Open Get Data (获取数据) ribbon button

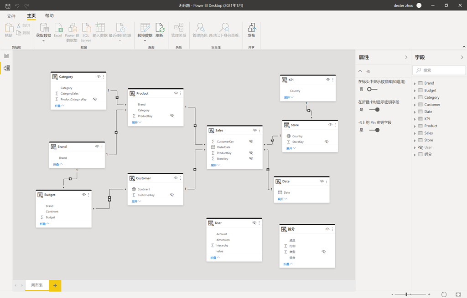tap(44, 32)
